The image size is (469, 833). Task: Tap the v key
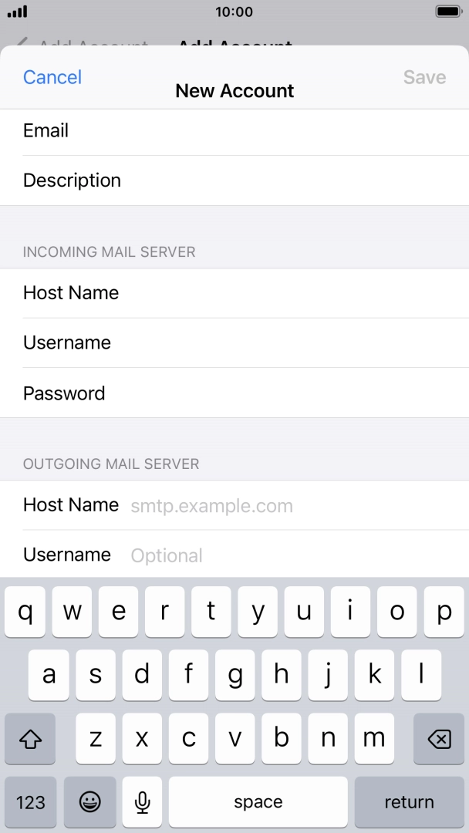[235, 738]
